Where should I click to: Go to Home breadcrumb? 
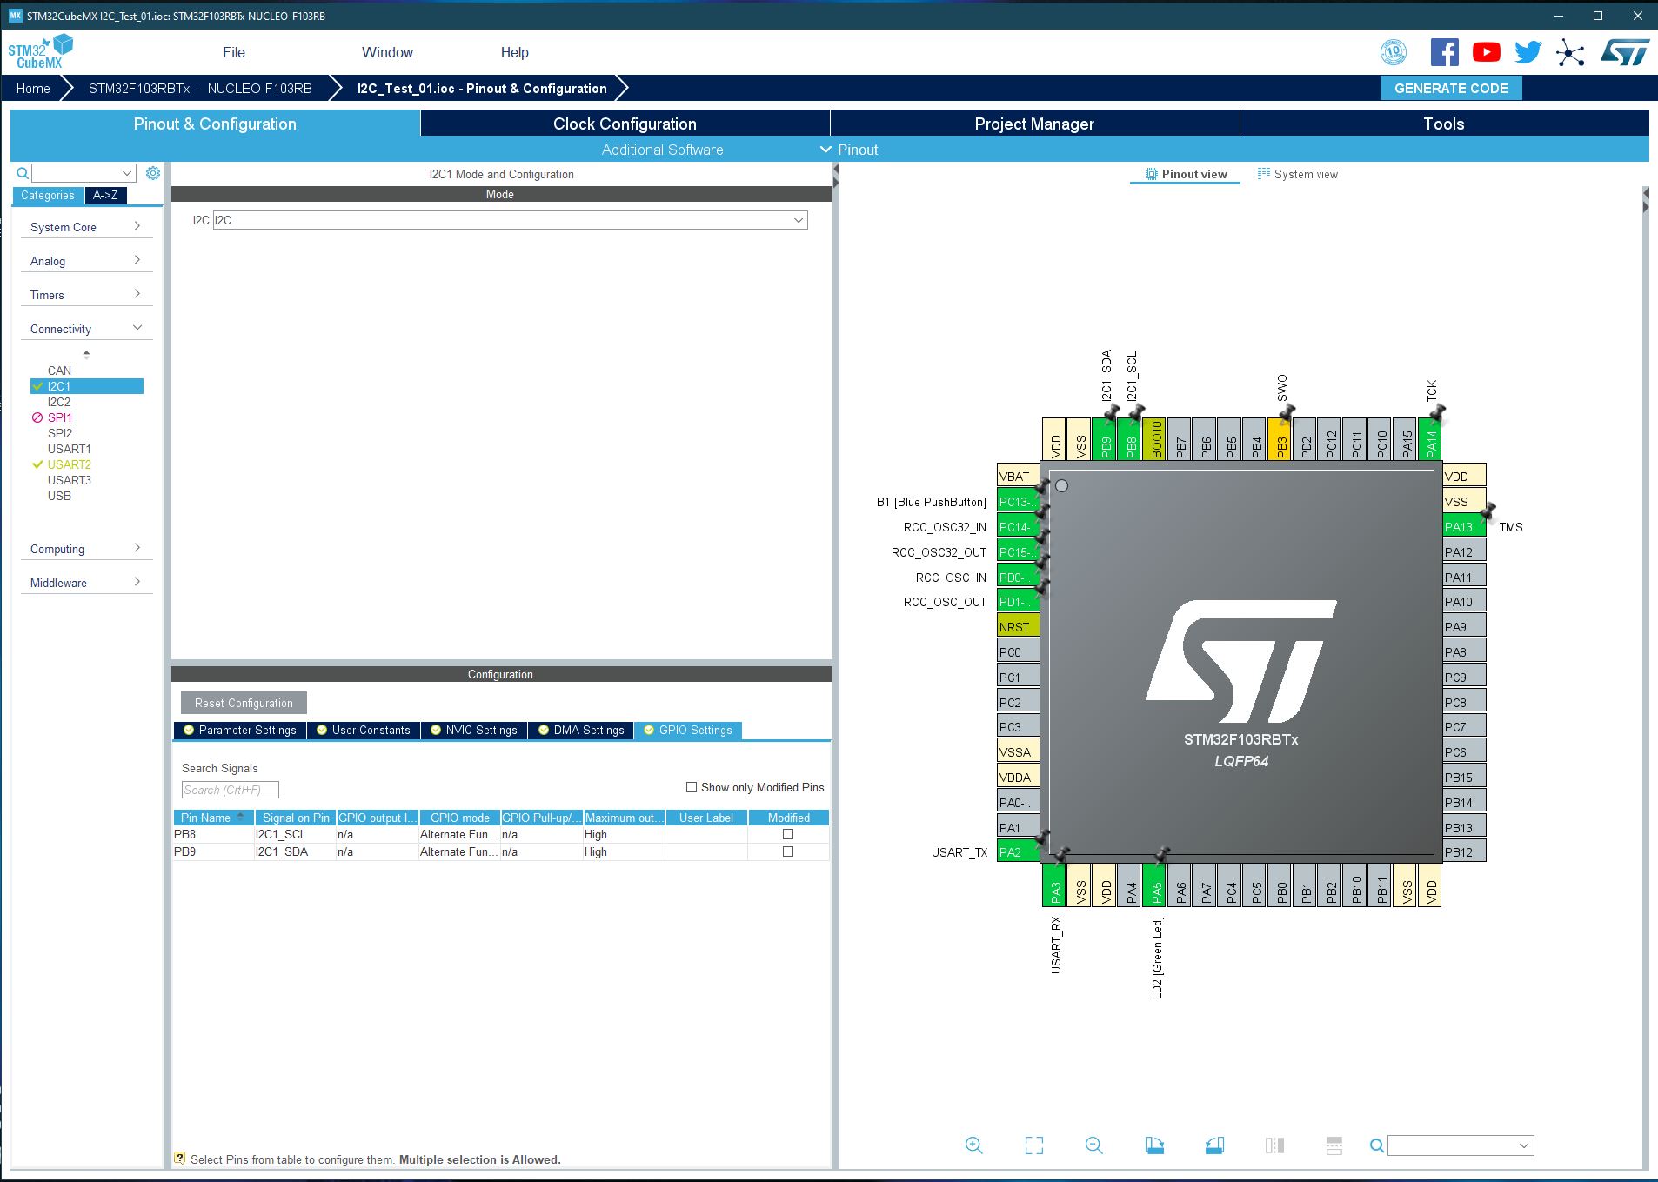[x=33, y=88]
